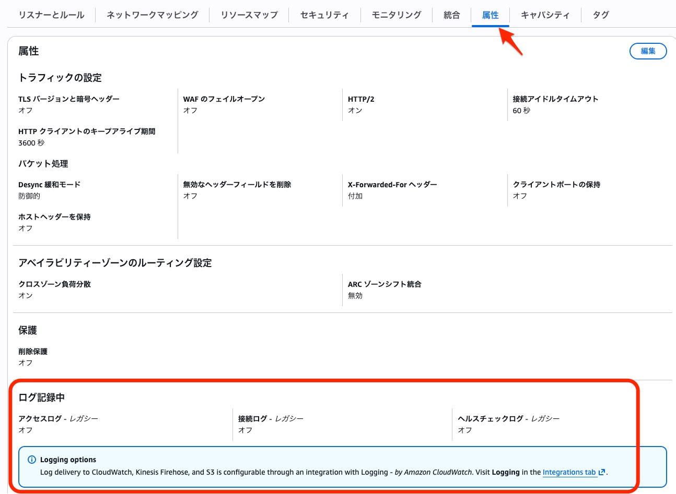This screenshot has height=494, width=676.
Task: Click the TLS バージョンと暗号ヘッダー label
Action: [x=69, y=99]
